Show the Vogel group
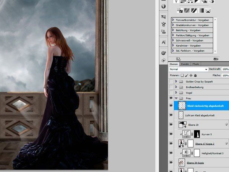The height and width of the screenshot is (172, 229). pyautogui.click(x=171, y=92)
